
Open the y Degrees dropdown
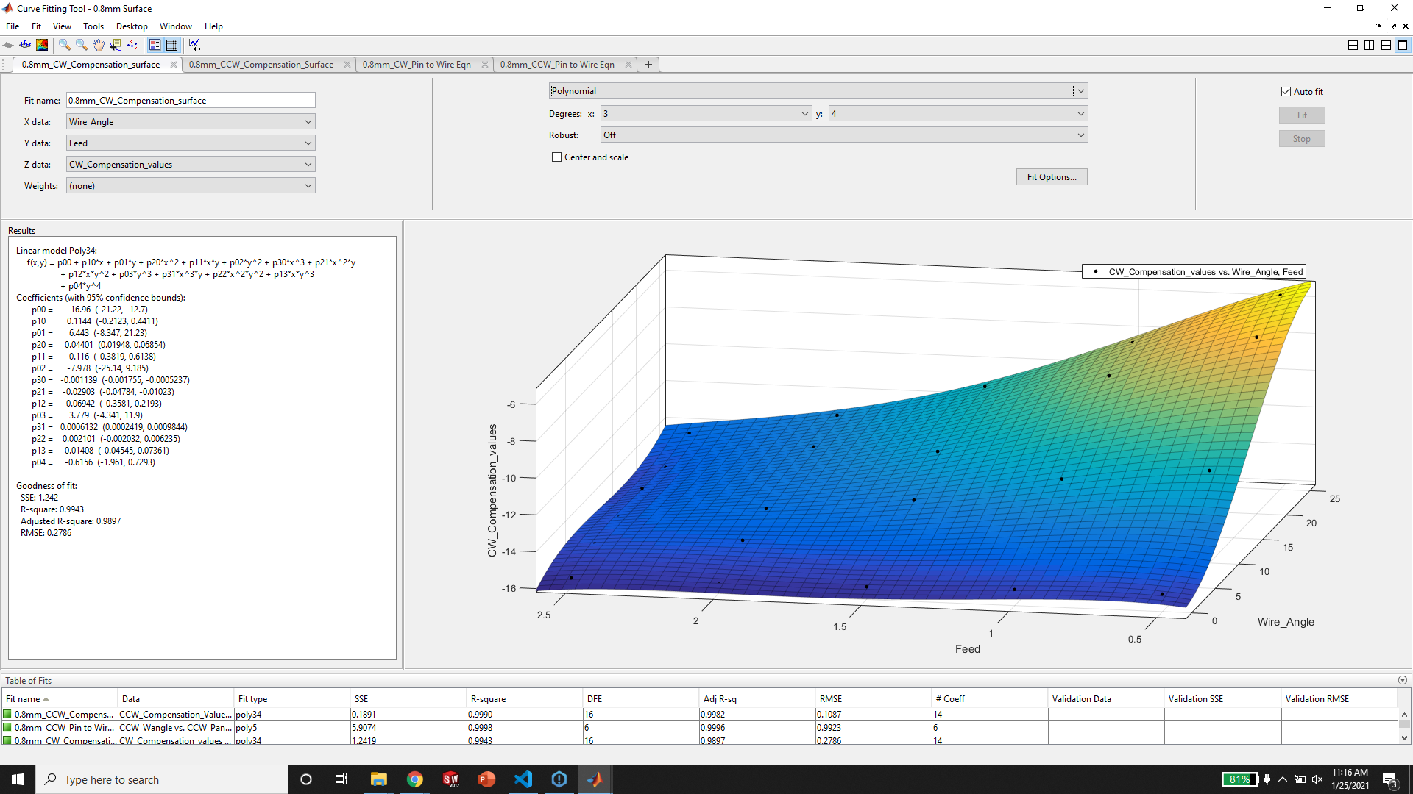[x=958, y=114]
